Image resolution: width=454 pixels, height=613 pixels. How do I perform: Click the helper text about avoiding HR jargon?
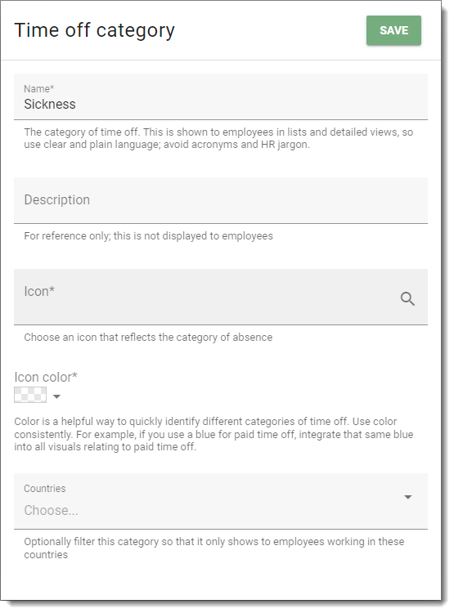tap(218, 138)
